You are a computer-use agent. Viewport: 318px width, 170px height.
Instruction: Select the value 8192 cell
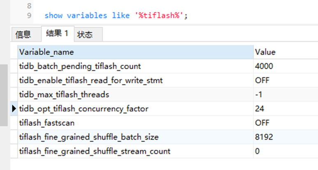(x=264, y=137)
